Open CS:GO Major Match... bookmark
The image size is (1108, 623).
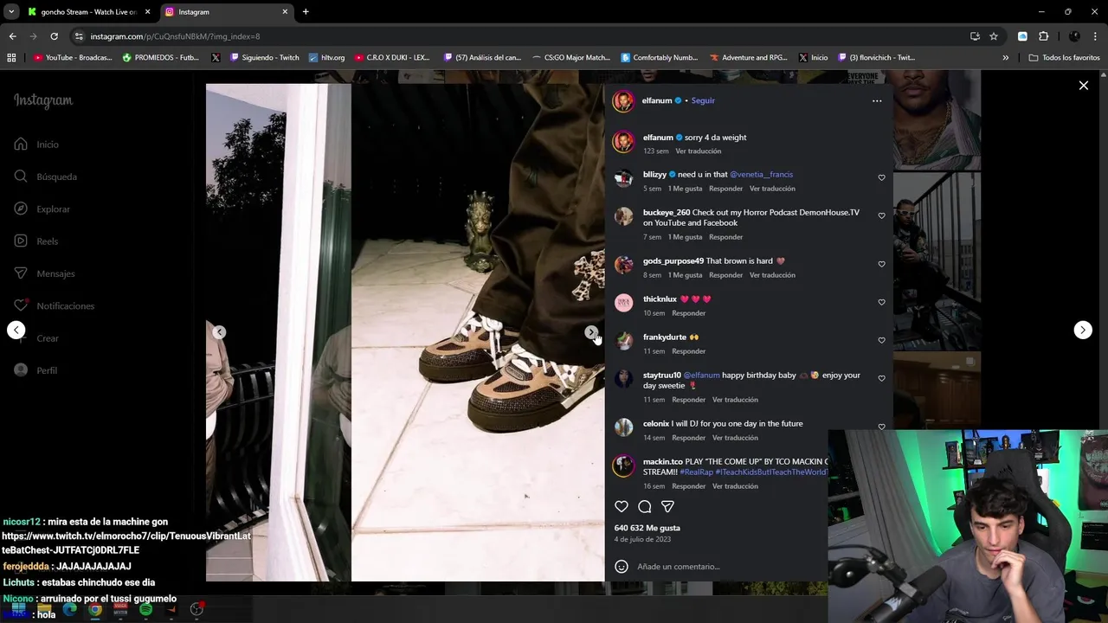pyautogui.click(x=570, y=58)
